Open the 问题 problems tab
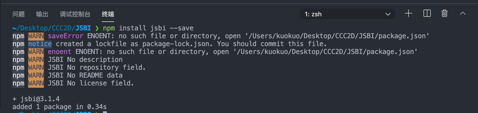The height and width of the screenshot is (113, 478). point(19,14)
